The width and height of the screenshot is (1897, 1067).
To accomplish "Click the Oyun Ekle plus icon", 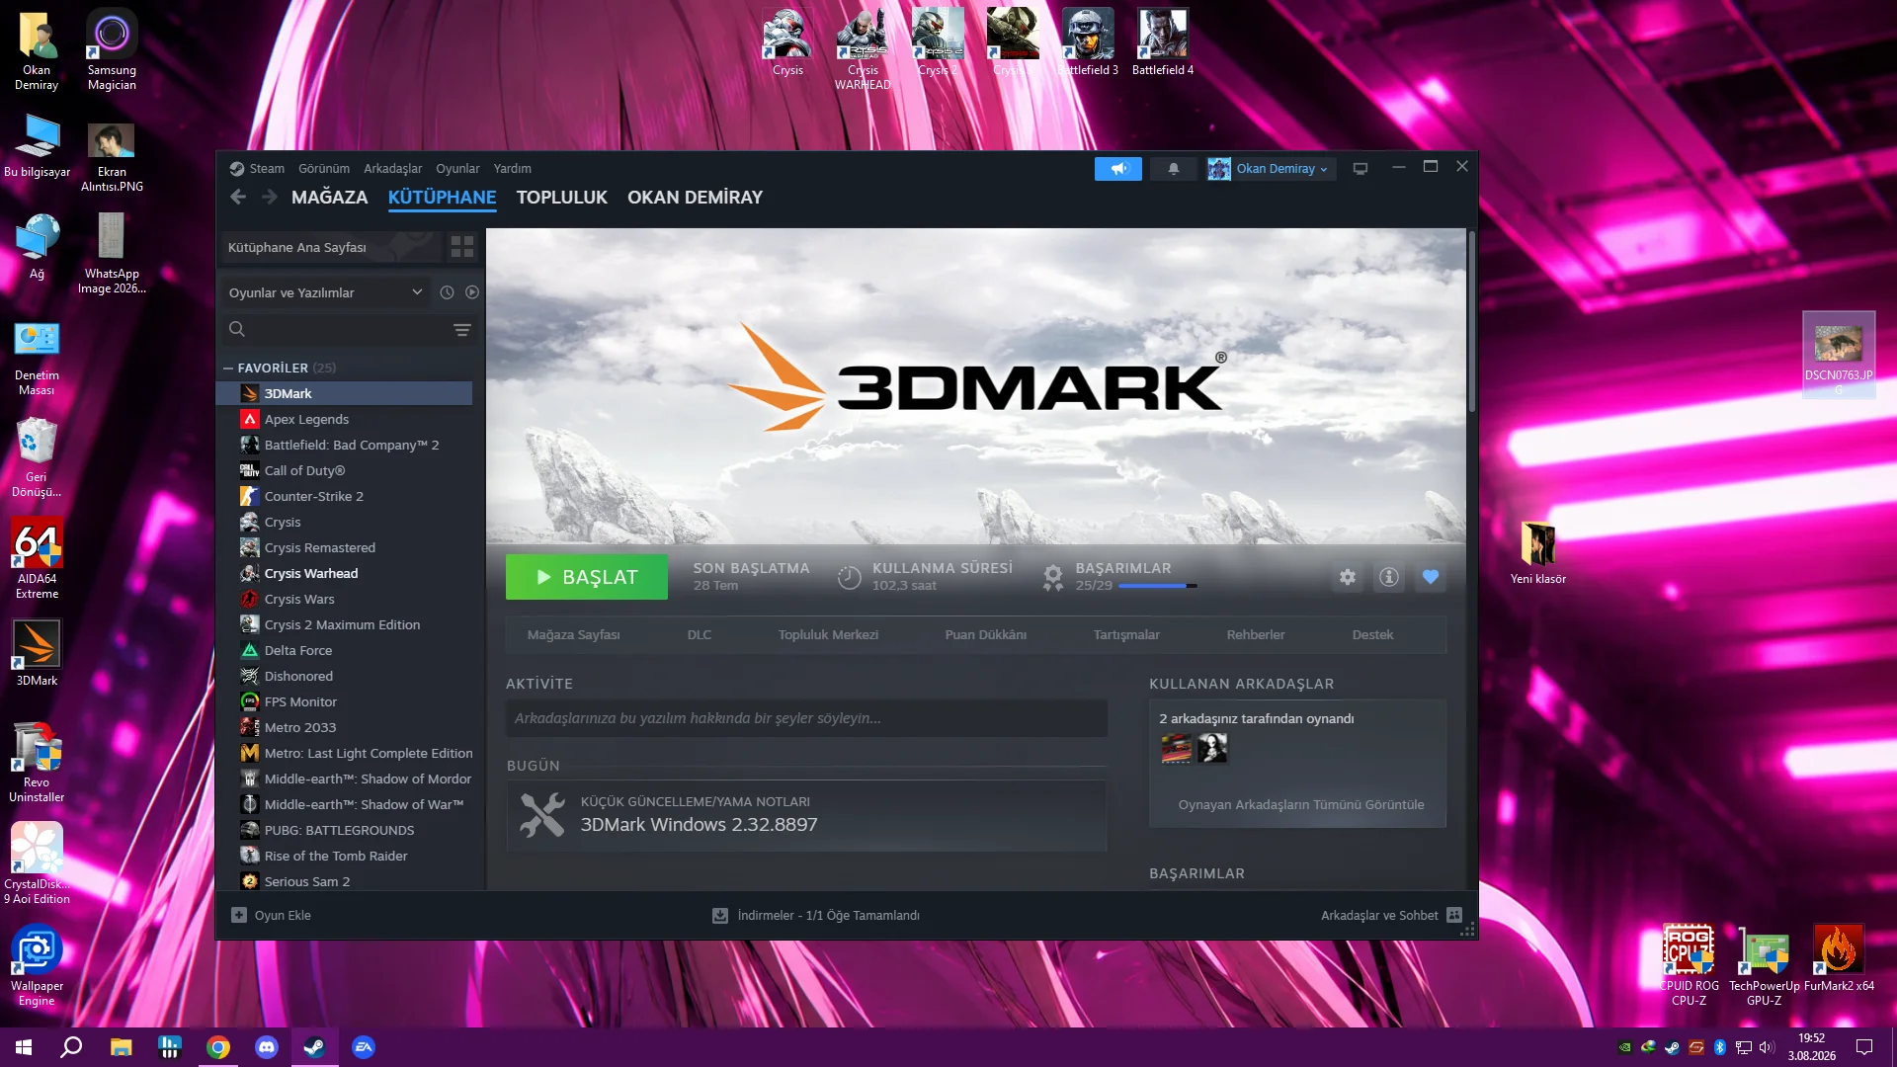I will pyautogui.click(x=239, y=915).
